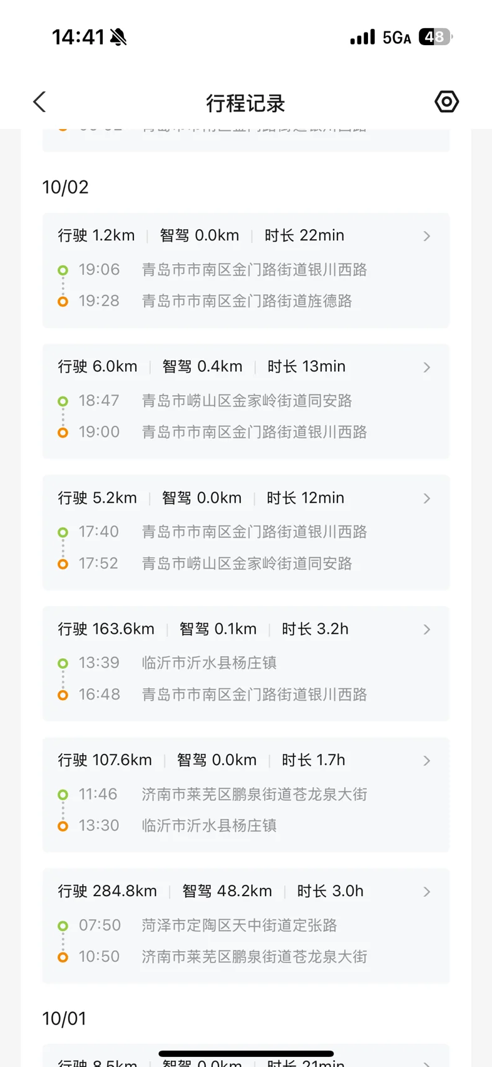
Task: Tap the muted bell status icon
Action: (118, 38)
